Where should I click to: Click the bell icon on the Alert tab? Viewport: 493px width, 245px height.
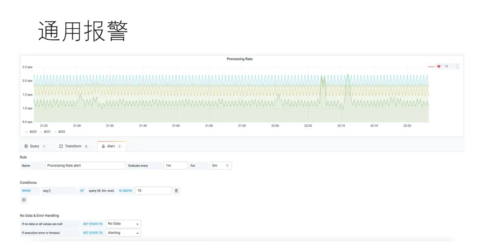[x=103, y=146]
